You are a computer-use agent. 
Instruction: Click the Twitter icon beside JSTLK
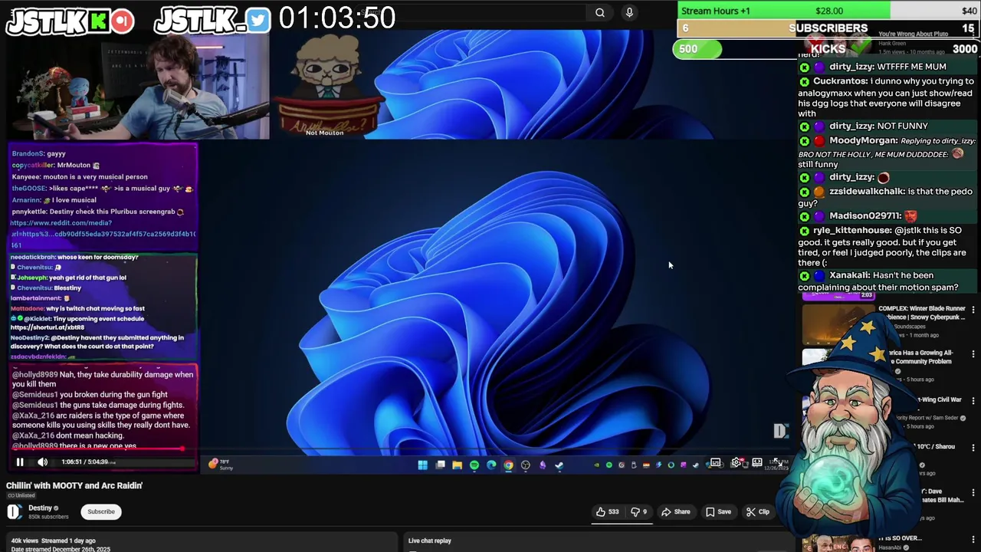point(258,21)
